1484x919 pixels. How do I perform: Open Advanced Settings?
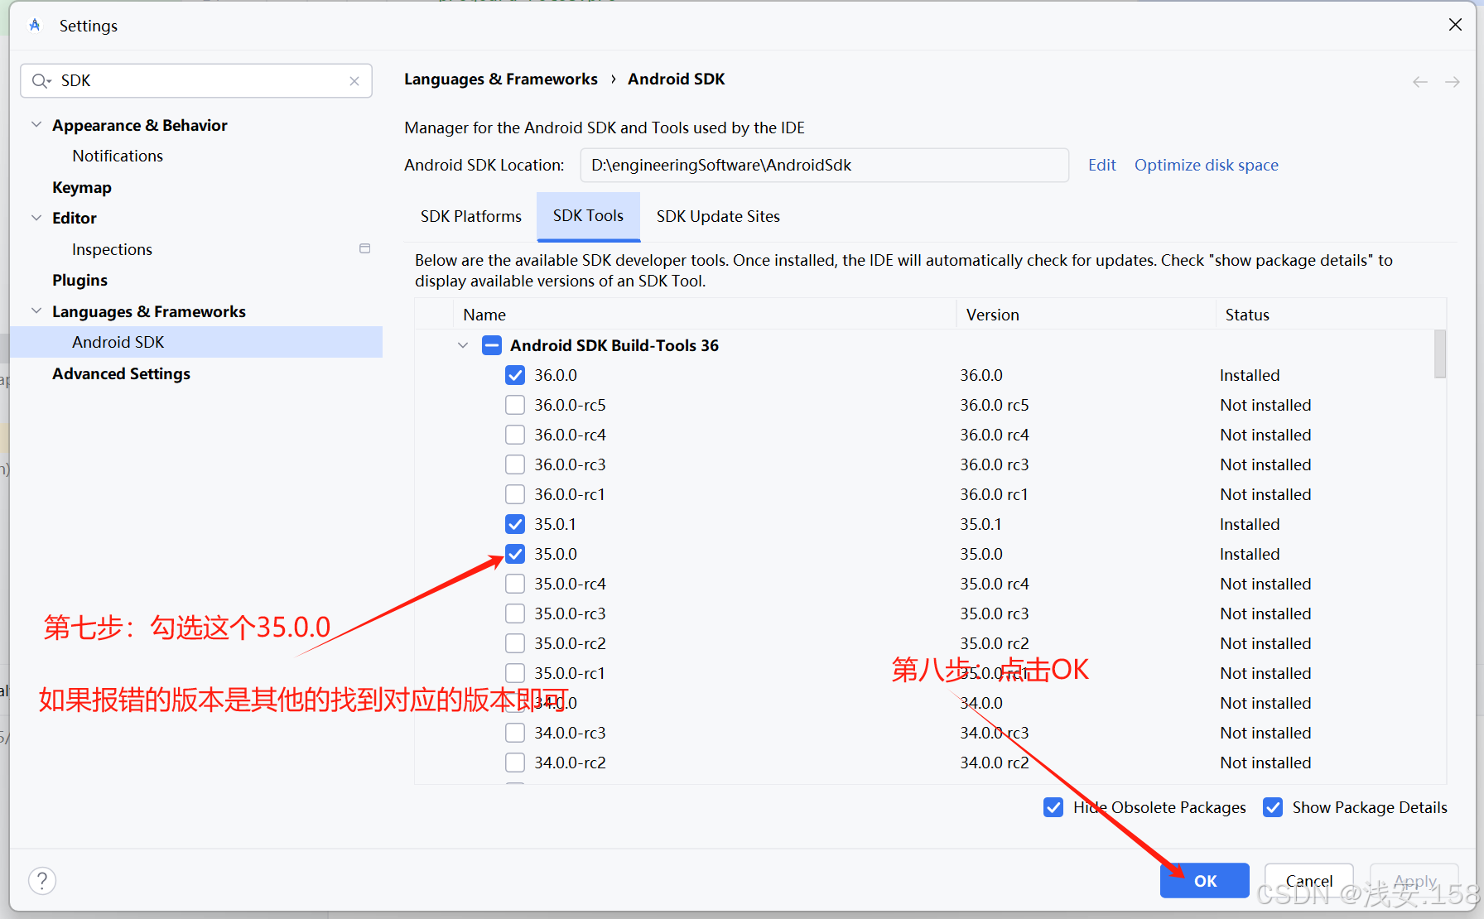click(x=121, y=373)
